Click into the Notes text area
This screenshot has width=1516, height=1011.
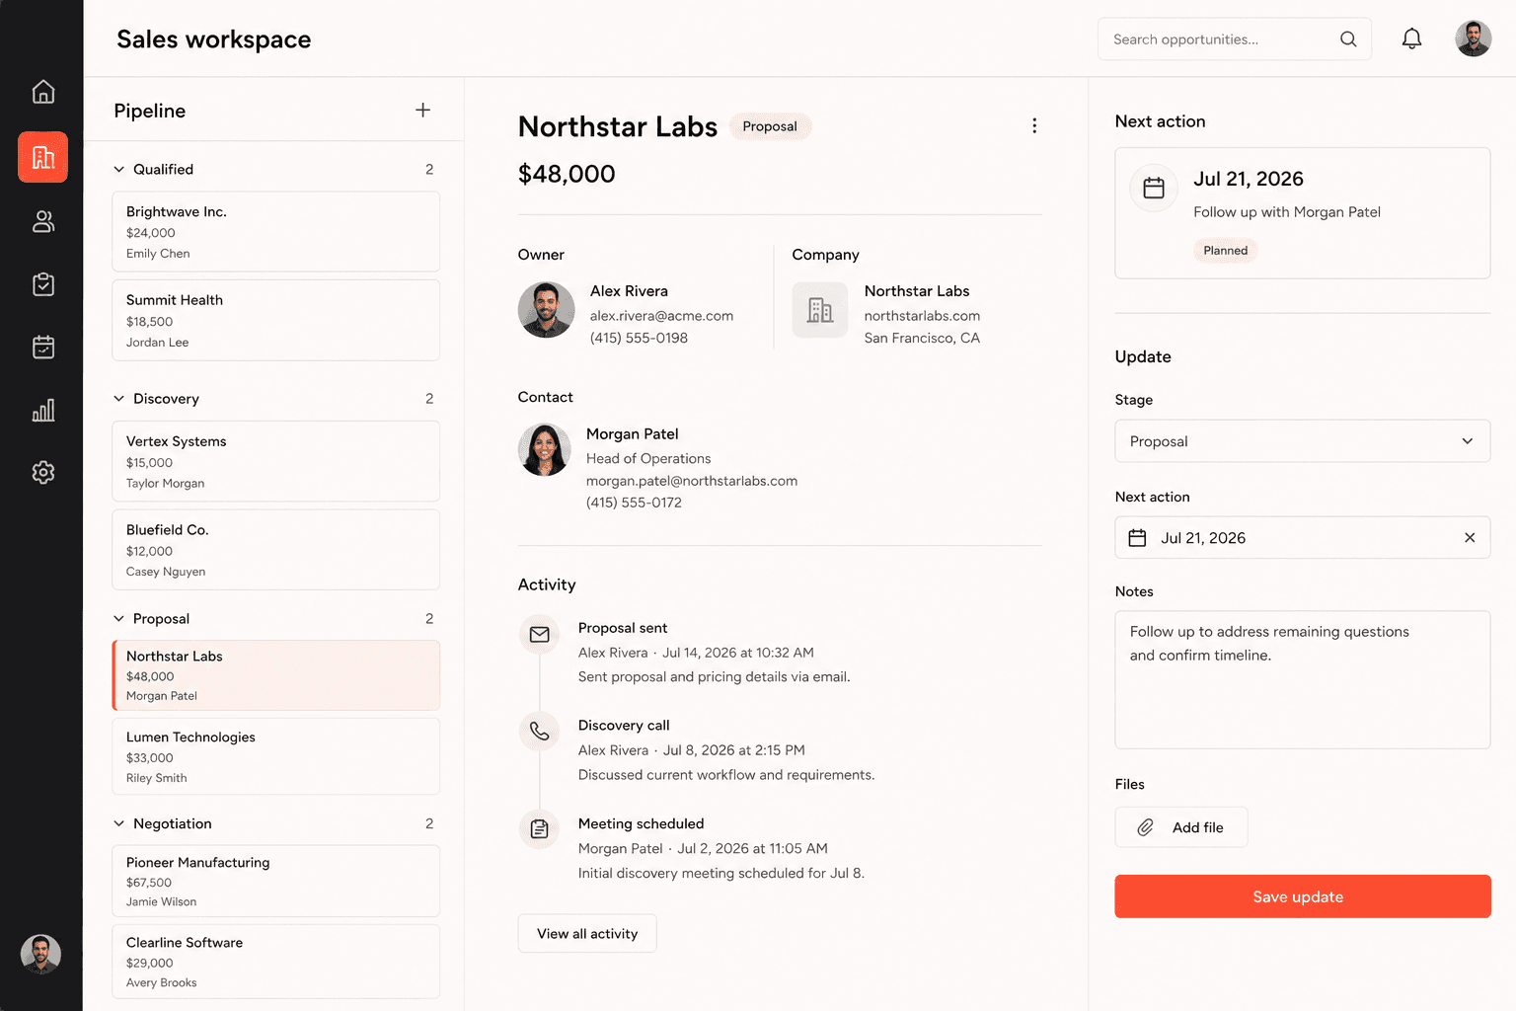[x=1302, y=679]
